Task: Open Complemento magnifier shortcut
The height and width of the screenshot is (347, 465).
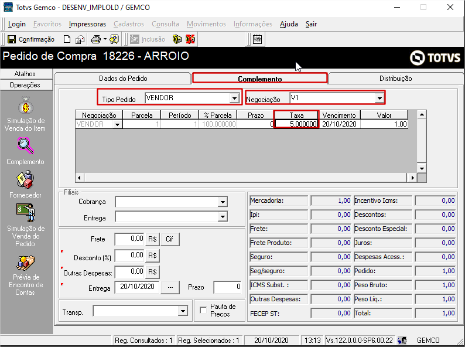Action: 25,151
